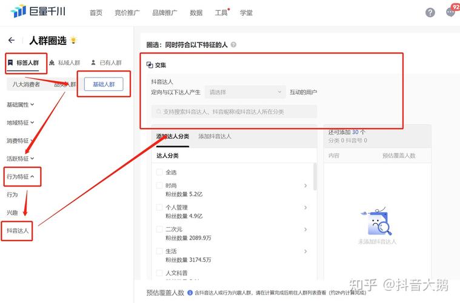This screenshot has width=460, height=303.
Task: Click 预估覆盖人数 column header
Action: point(399,156)
